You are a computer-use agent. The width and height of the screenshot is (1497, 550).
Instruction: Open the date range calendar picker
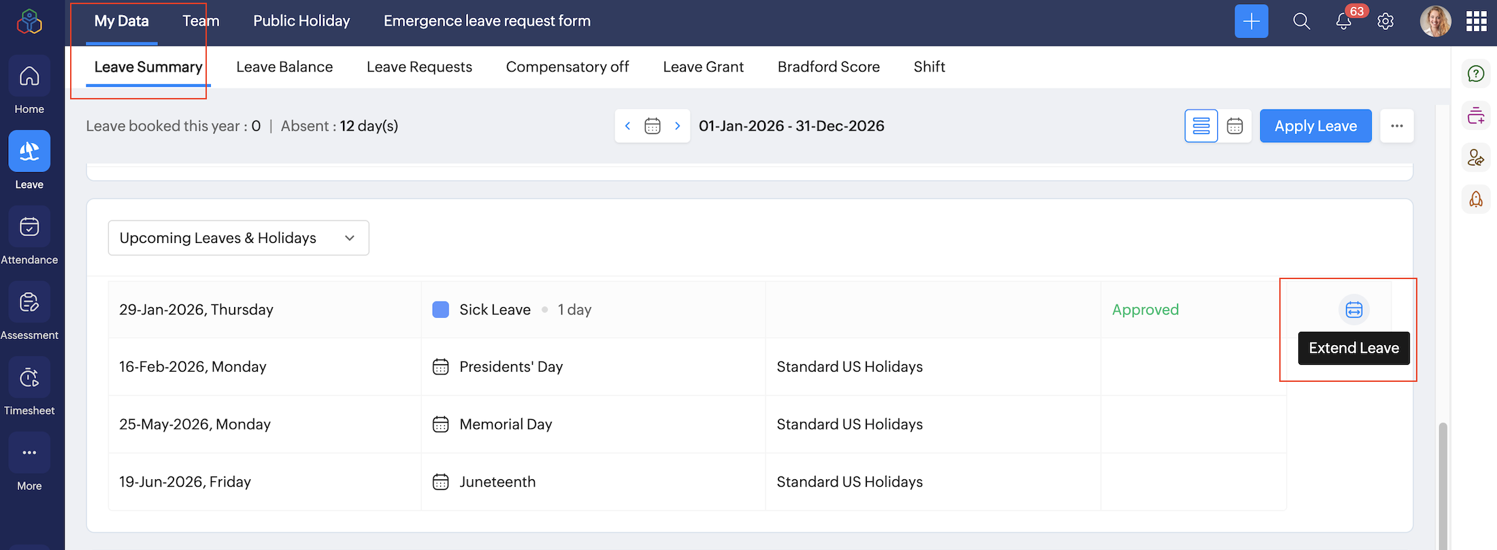coord(652,126)
